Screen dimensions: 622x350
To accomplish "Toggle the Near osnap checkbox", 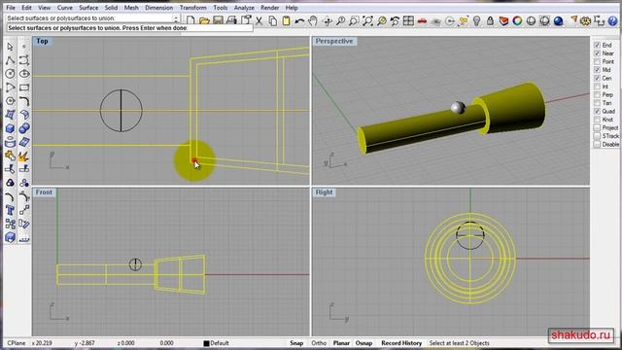I will pos(597,53).
